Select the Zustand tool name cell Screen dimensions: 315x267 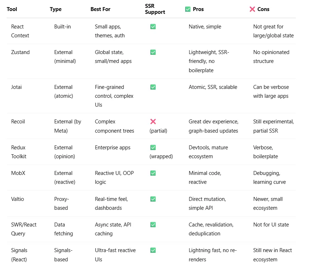21,52
